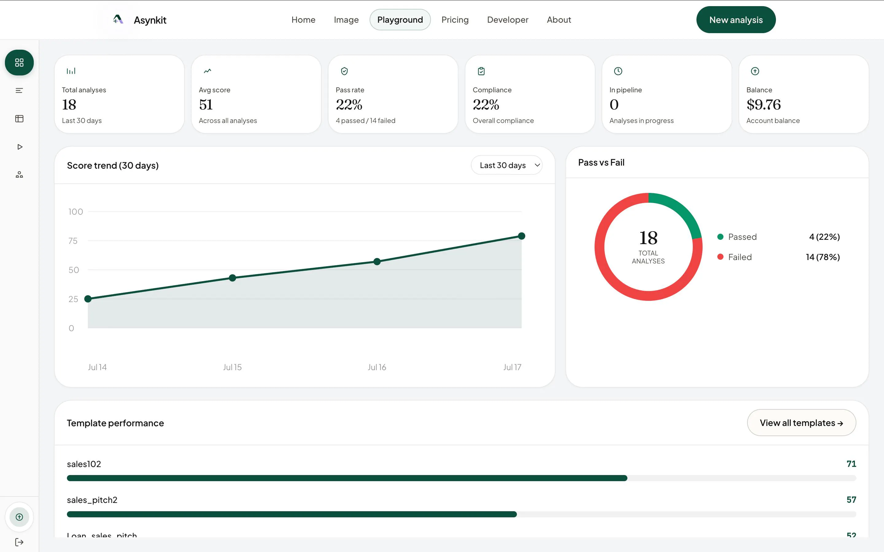
Task: Click the clipboard check icon on Compliance card
Action: click(x=481, y=71)
